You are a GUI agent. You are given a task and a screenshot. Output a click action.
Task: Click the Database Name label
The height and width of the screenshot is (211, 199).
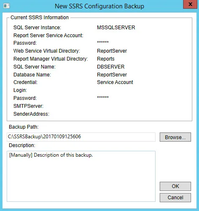pos(32,75)
